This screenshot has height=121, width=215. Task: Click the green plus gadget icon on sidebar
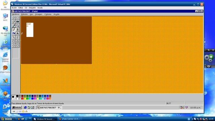tap(211, 57)
